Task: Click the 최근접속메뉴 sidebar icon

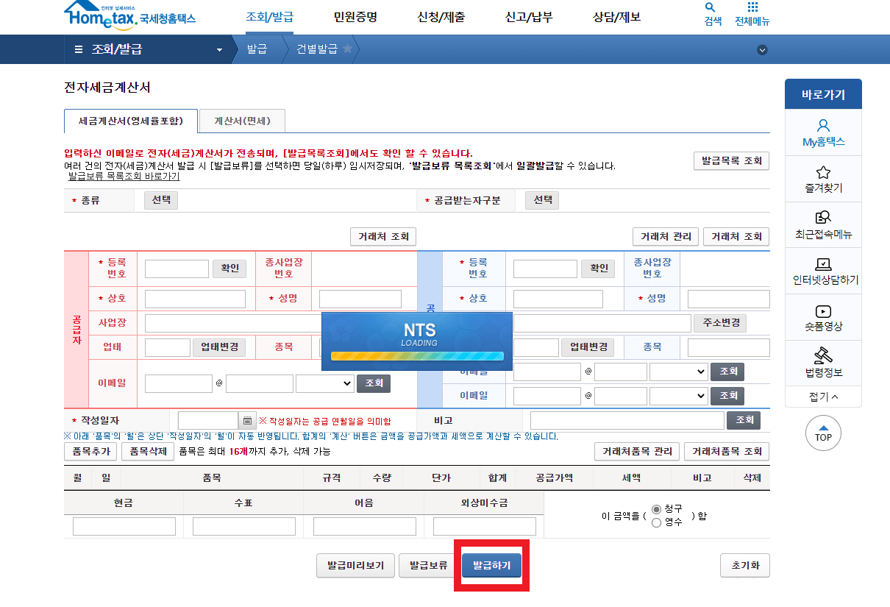Action: (823, 223)
